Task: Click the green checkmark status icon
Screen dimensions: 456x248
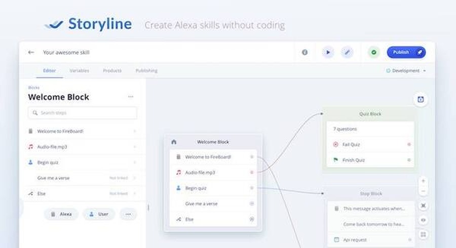Action: 374,52
